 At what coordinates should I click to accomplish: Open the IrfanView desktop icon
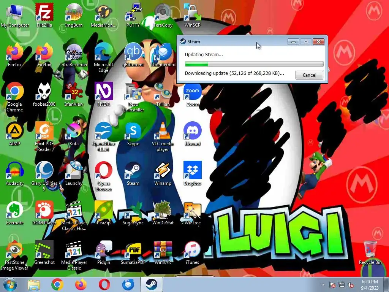pyautogui.click(x=74, y=94)
